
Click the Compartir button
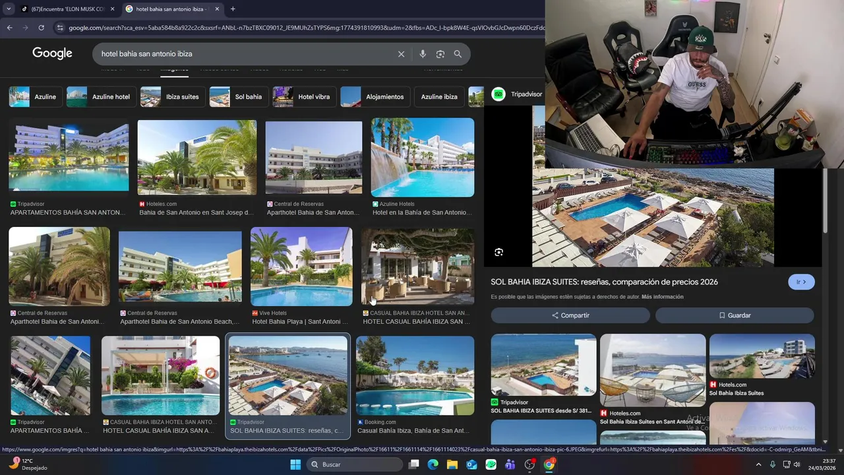570,315
